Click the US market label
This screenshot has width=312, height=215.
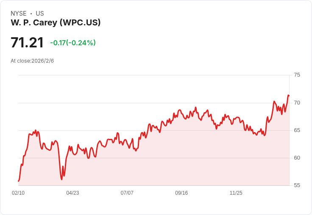pyautogui.click(x=40, y=14)
